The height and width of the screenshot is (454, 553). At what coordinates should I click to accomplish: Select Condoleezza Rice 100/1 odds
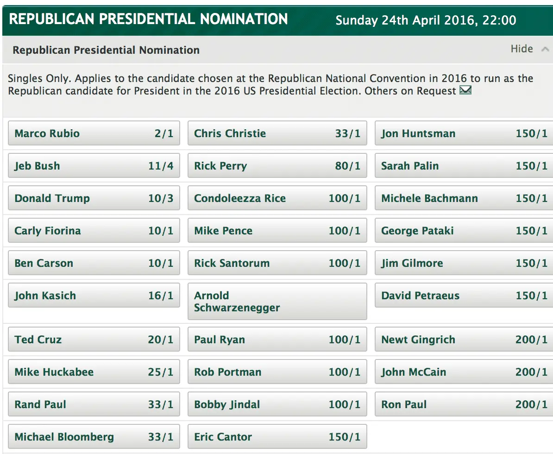click(x=277, y=198)
